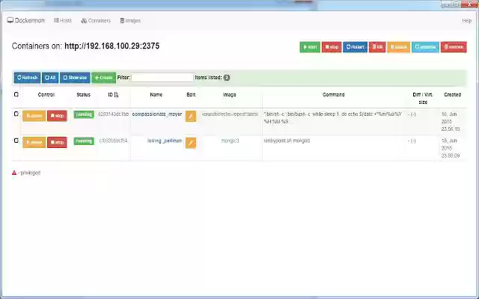Select the loving_perlman row checkbox
This screenshot has width=479, height=299.
(x=16, y=141)
